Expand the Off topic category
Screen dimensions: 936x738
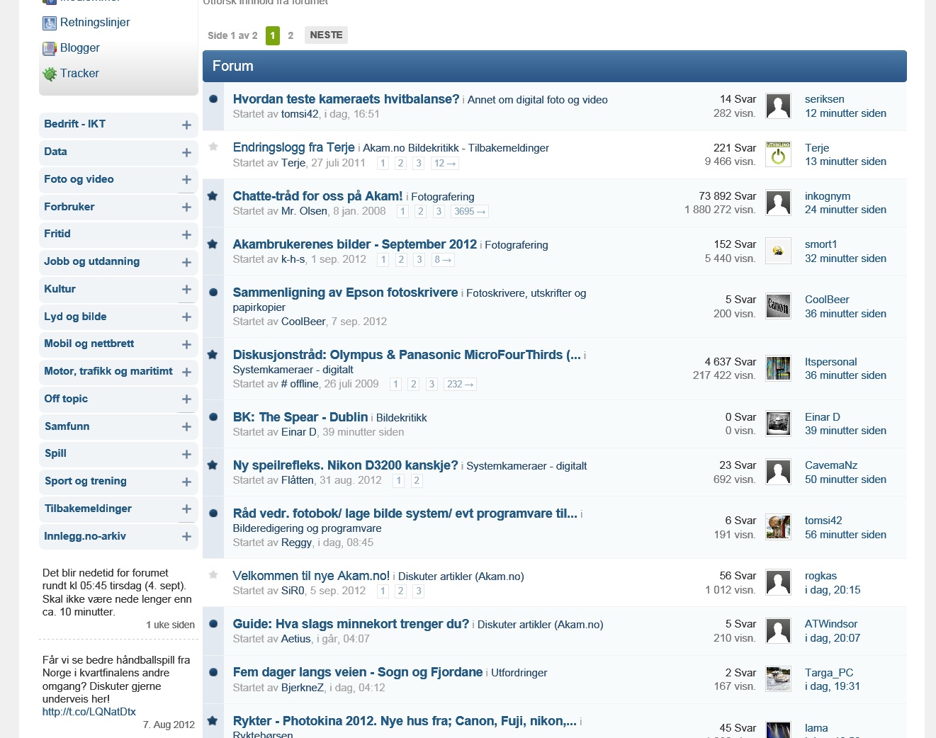coord(186,399)
